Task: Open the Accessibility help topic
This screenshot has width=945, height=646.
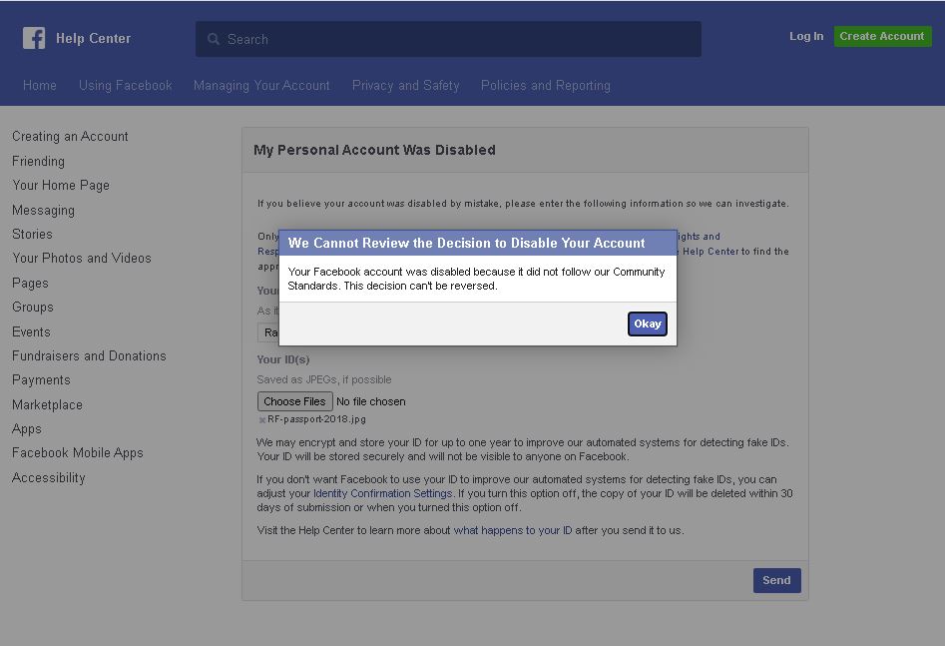Action: pyautogui.click(x=49, y=477)
